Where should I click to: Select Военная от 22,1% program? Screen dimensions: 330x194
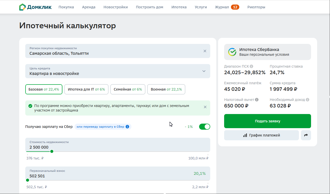[x=166, y=89]
